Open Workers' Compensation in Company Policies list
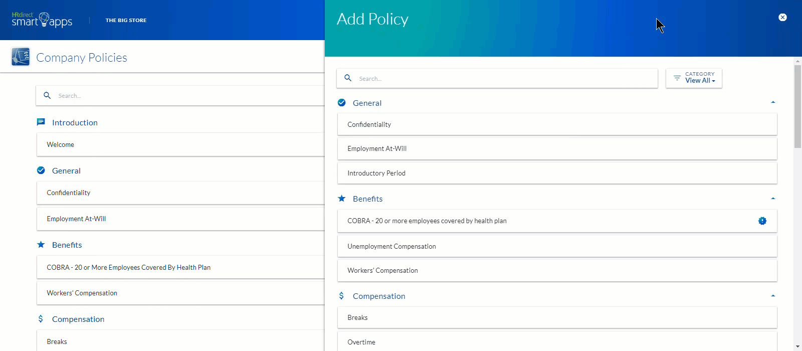The width and height of the screenshot is (802, 351). (x=181, y=293)
